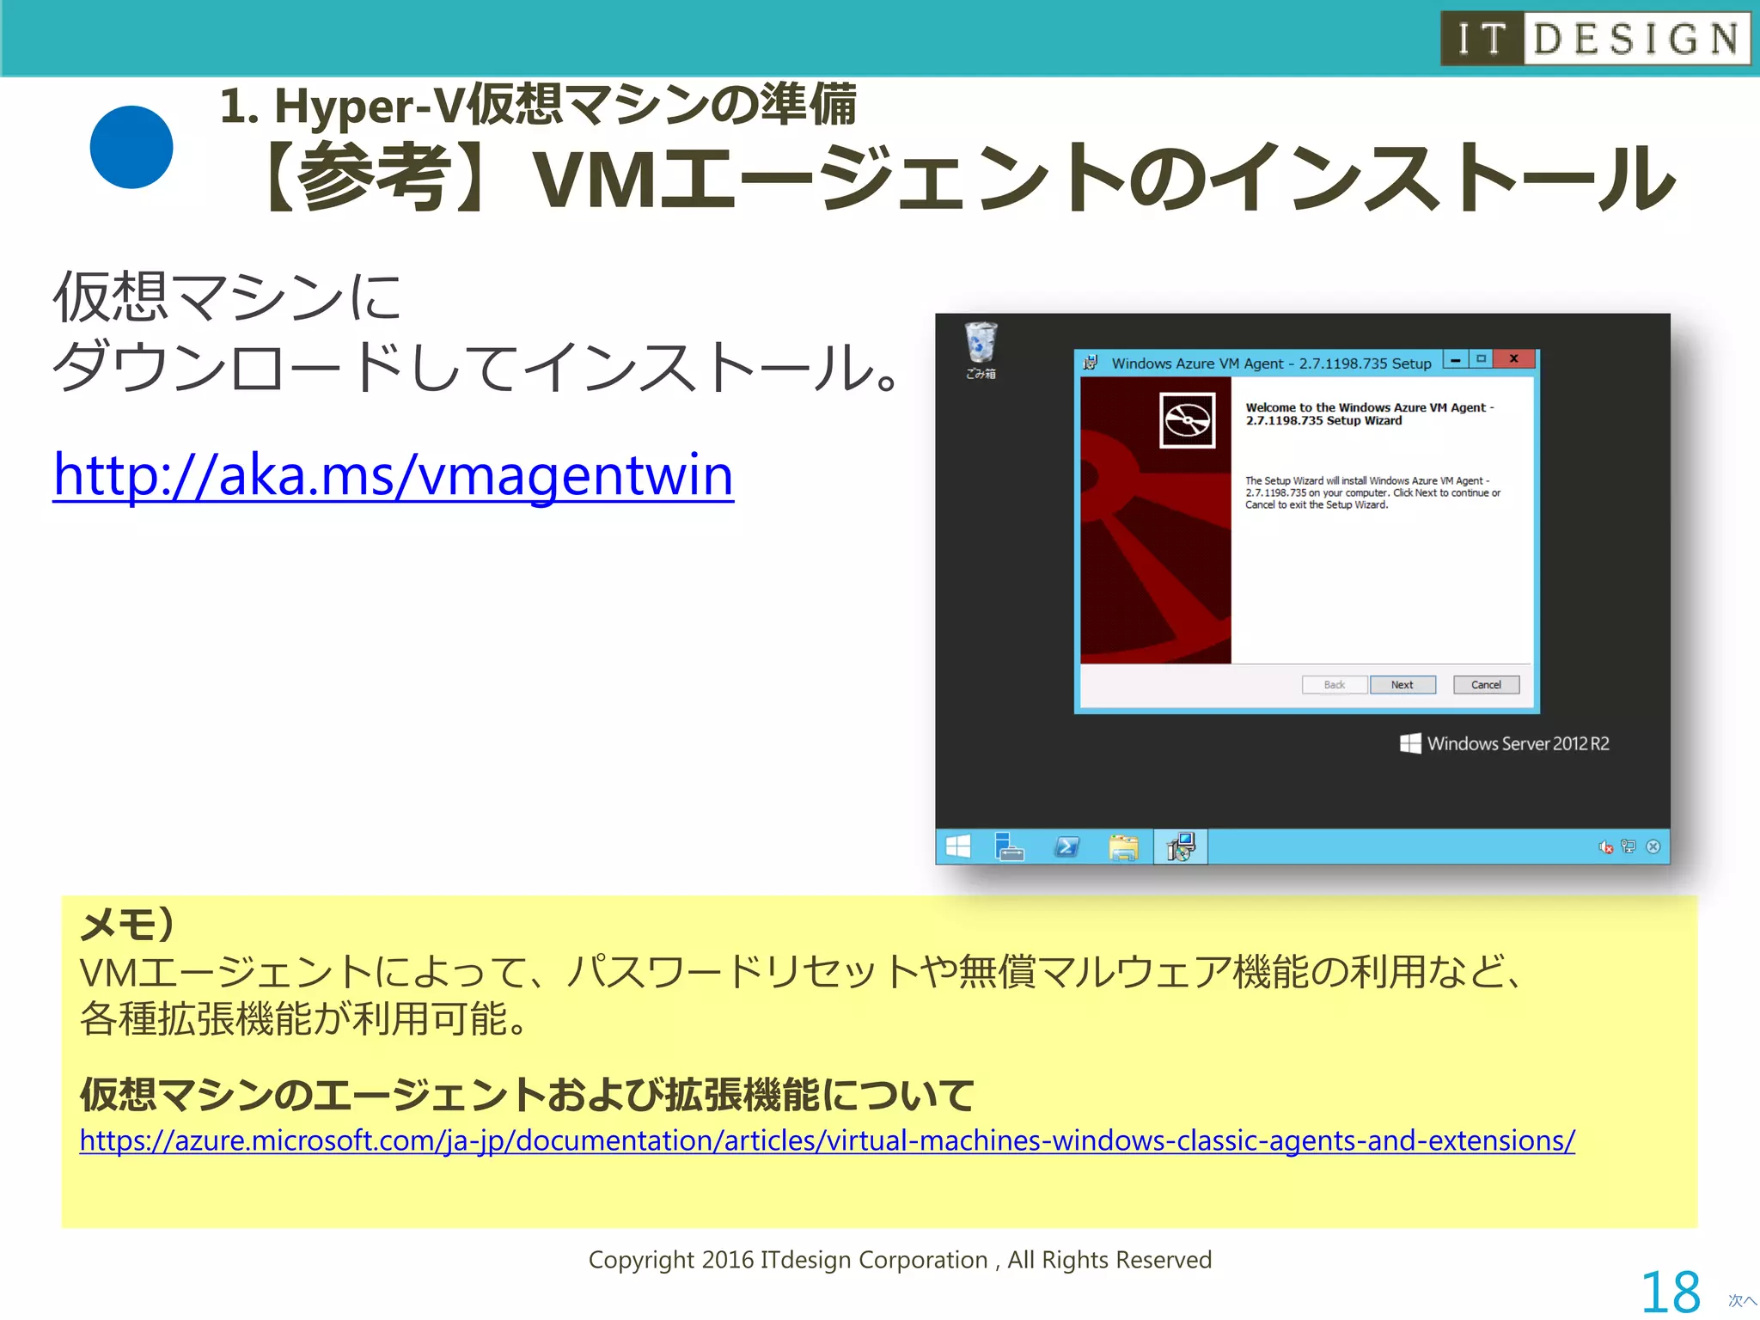This screenshot has height=1320, width=1760.
Task: Click Cancel in the VM Agent Setup wizard
Action: coord(1486,685)
